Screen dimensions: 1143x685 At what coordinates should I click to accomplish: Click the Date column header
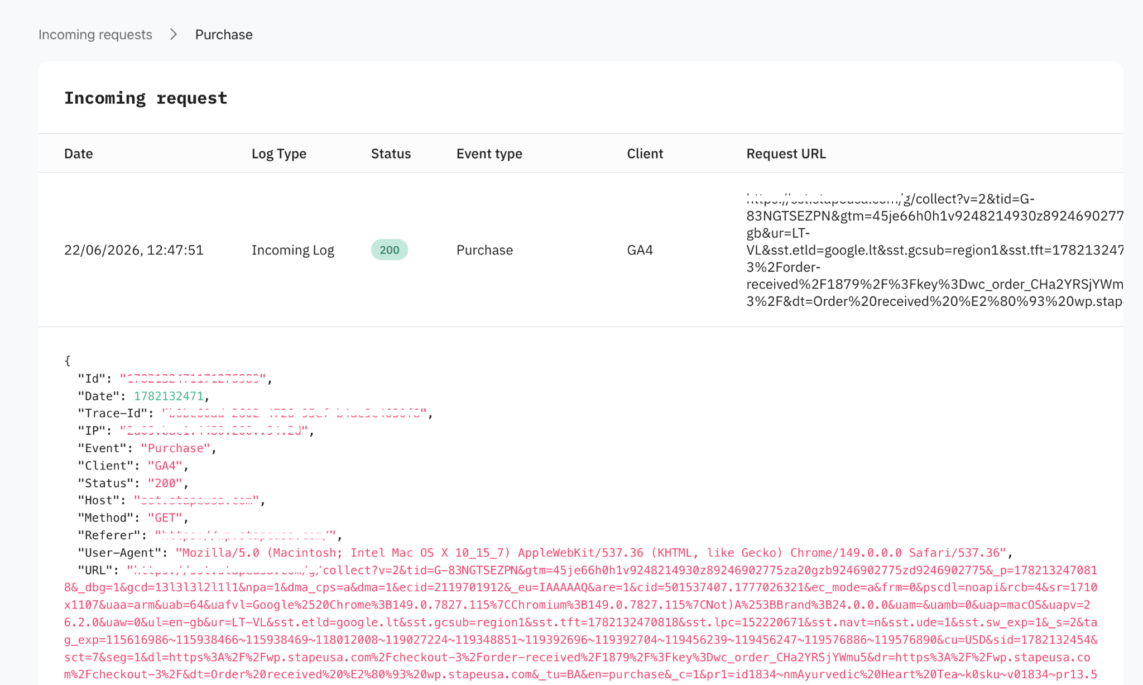click(x=79, y=154)
